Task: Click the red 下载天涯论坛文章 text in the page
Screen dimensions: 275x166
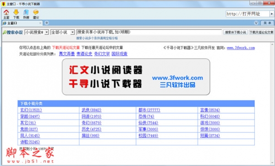Action: tap(66, 48)
